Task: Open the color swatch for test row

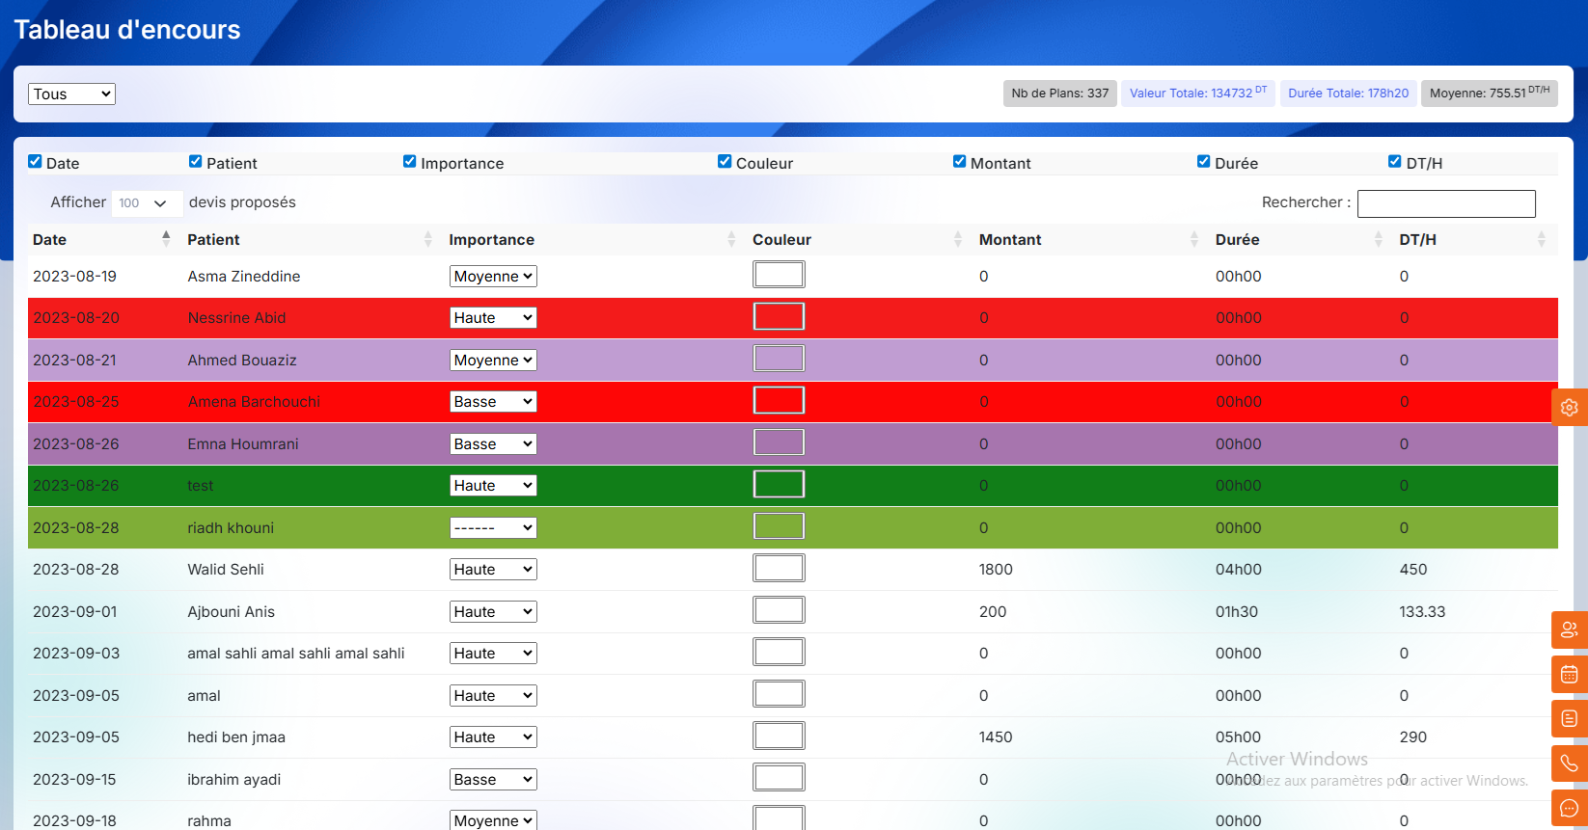Action: click(779, 485)
